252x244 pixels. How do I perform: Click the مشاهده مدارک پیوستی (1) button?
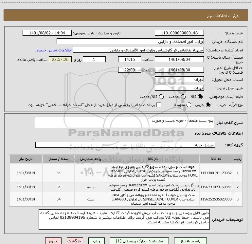[139, 241]
